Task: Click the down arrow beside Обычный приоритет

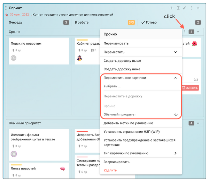Action: pyautogui.click(x=176, y=114)
